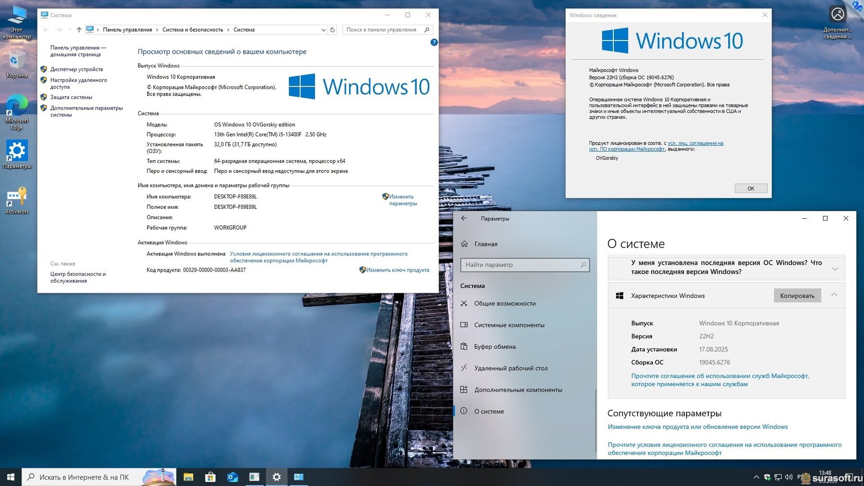
Task: Click the blue help question mark icon
Action: tap(434, 42)
